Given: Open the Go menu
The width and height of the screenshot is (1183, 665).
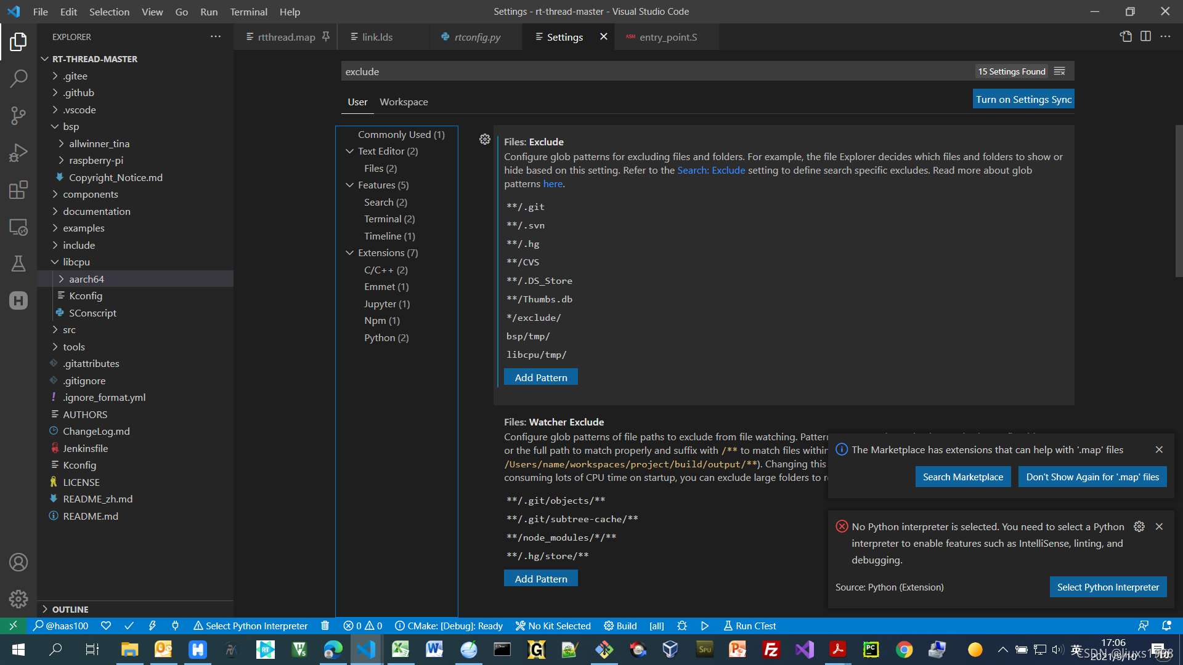Looking at the screenshot, I should point(181,12).
